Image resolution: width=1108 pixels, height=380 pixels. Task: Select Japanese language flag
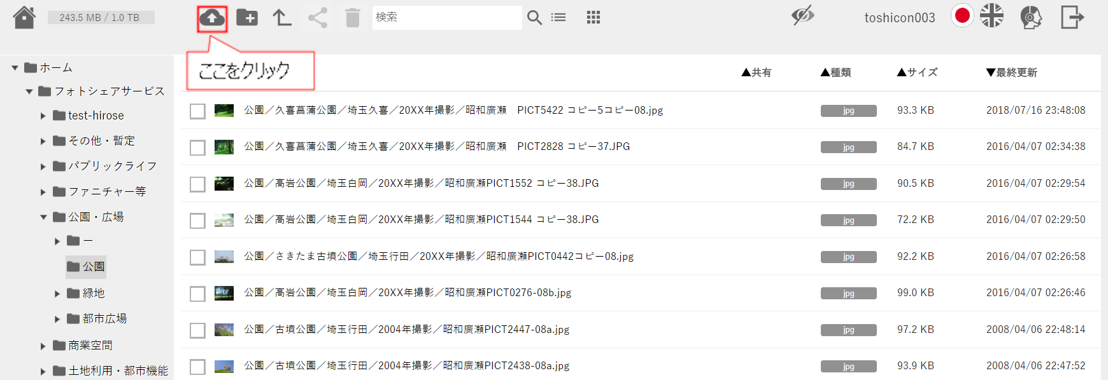click(x=962, y=15)
